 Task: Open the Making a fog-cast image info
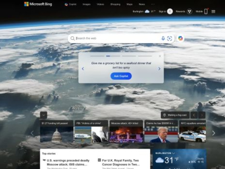click(x=175, y=115)
